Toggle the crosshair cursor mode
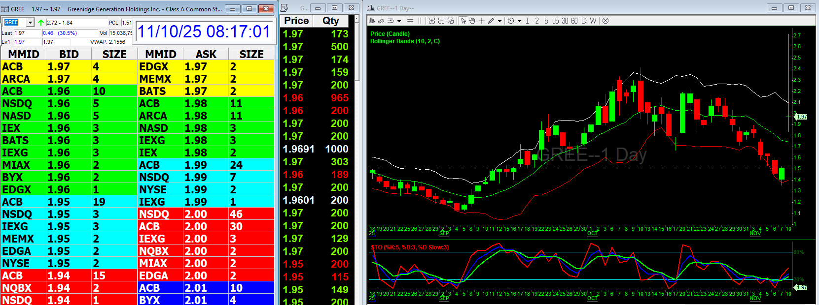 pyautogui.click(x=482, y=21)
